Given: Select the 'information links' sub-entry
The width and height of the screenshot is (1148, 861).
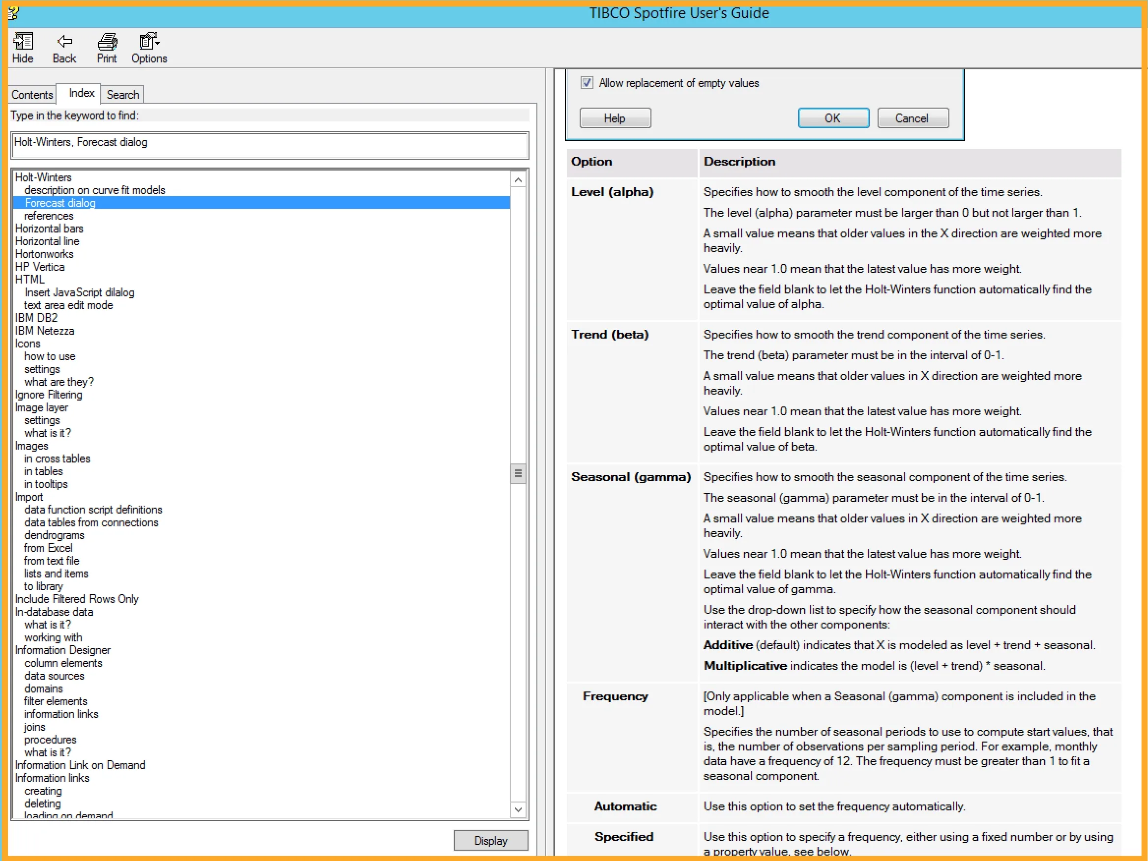Looking at the screenshot, I should coord(61,714).
